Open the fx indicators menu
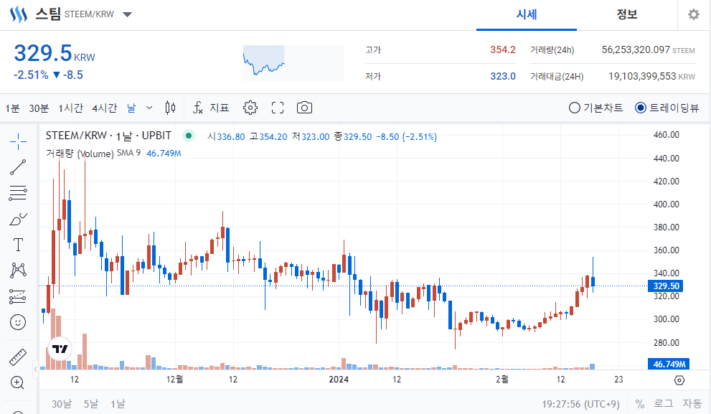Screen dimensions: 711x414 [x=198, y=108]
